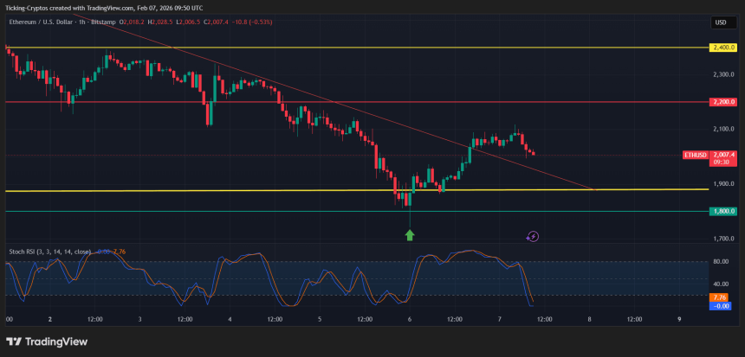
Task: Click the Stoch RSI indicator legend
Action: (49, 252)
